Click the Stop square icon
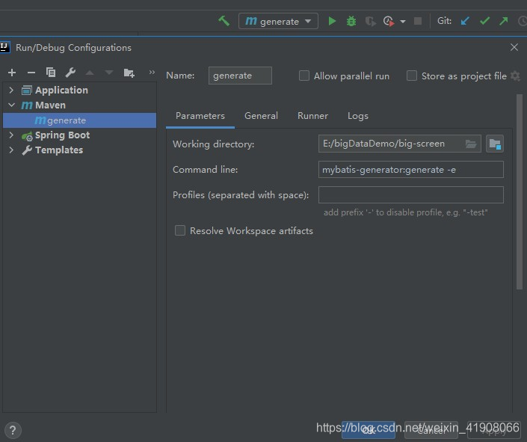Viewport: 527px width, 442px height. 418,21
